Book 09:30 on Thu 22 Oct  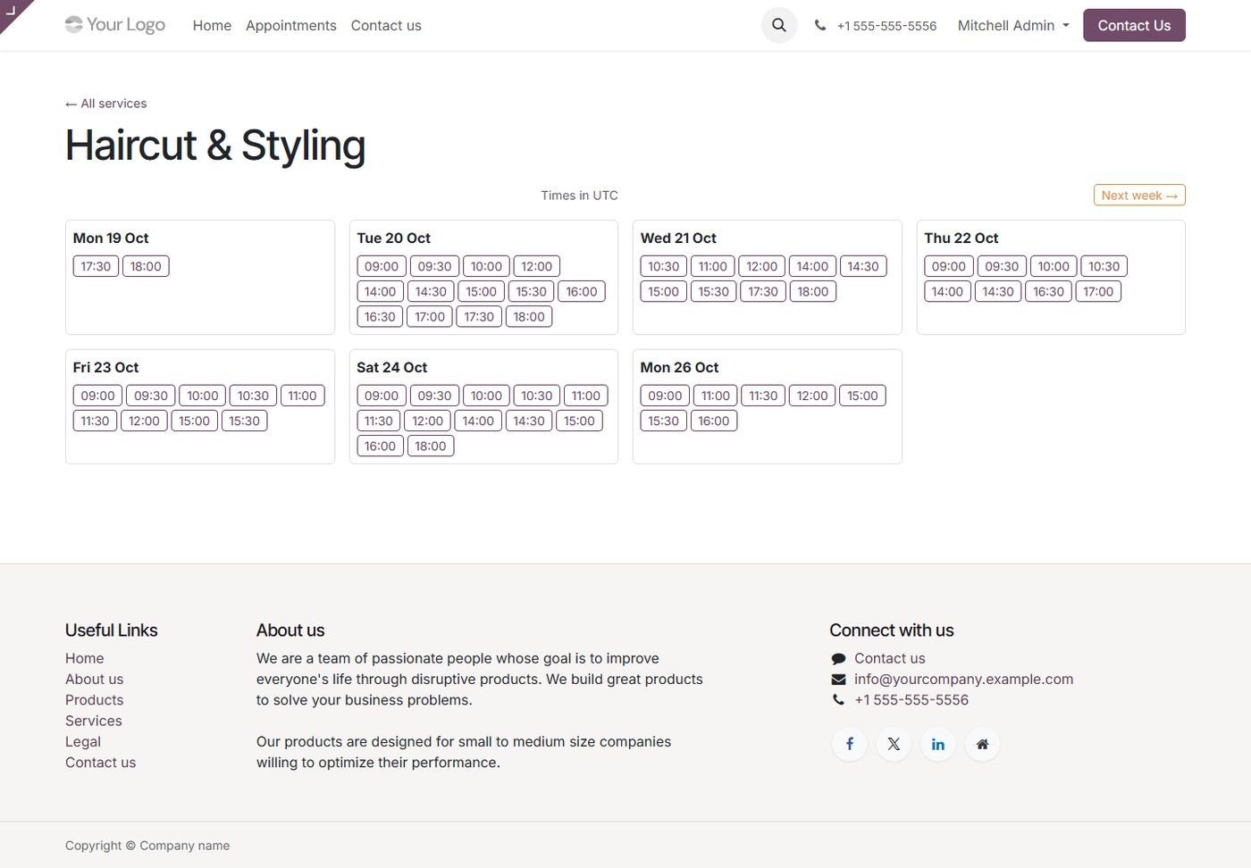pos(1002,266)
